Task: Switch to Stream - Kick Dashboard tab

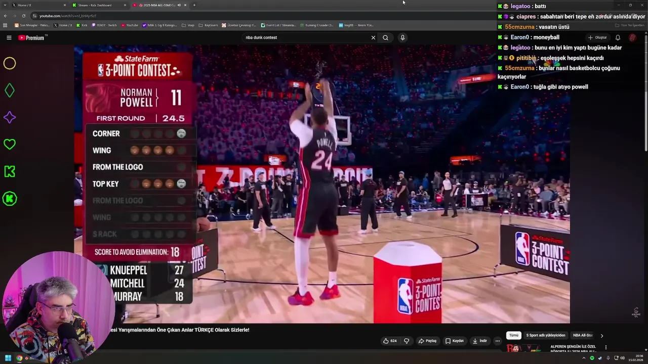Action: [x=99, y=5]
